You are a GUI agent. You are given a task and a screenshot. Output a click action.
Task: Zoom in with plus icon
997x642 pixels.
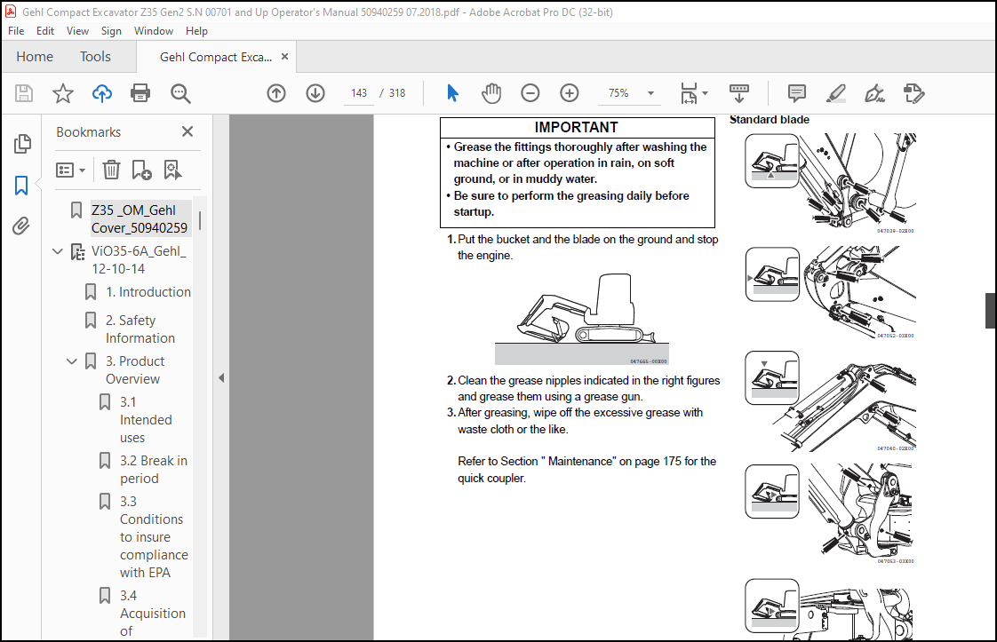point(569,93)
